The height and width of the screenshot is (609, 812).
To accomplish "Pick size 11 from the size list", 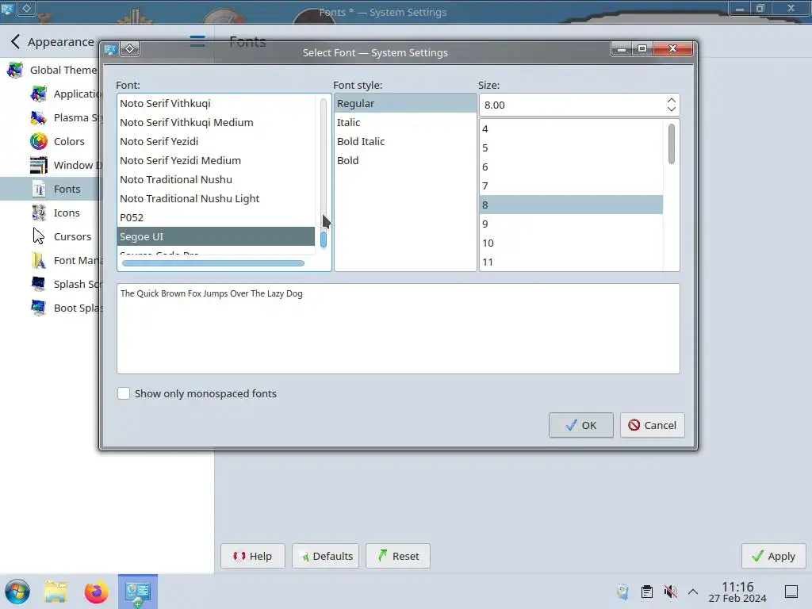I will point(571,262).
